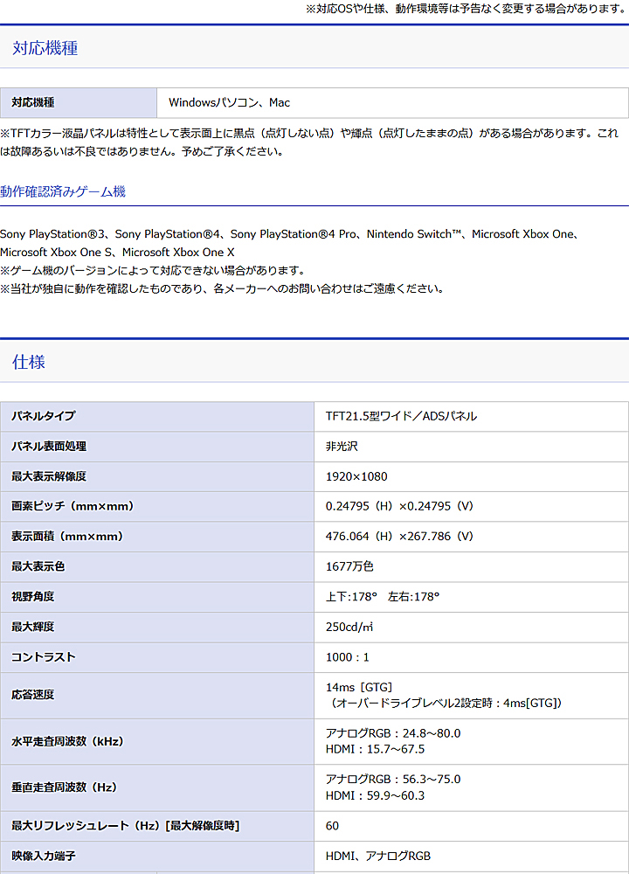Click the TFT21.5型ワイド/ADSパネル value

click(401, 416)
